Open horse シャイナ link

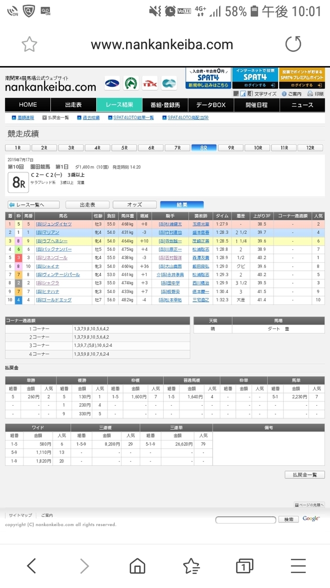[x=48, y=267]
